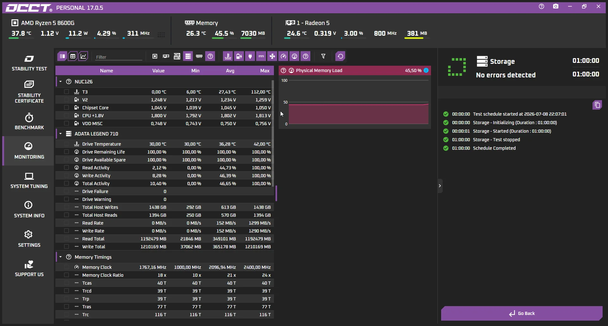Screen dimensions: 608x326
Task: Click the funnel filter icon in the toolbar
Action: pyautogui.click(x=323, y=56)
